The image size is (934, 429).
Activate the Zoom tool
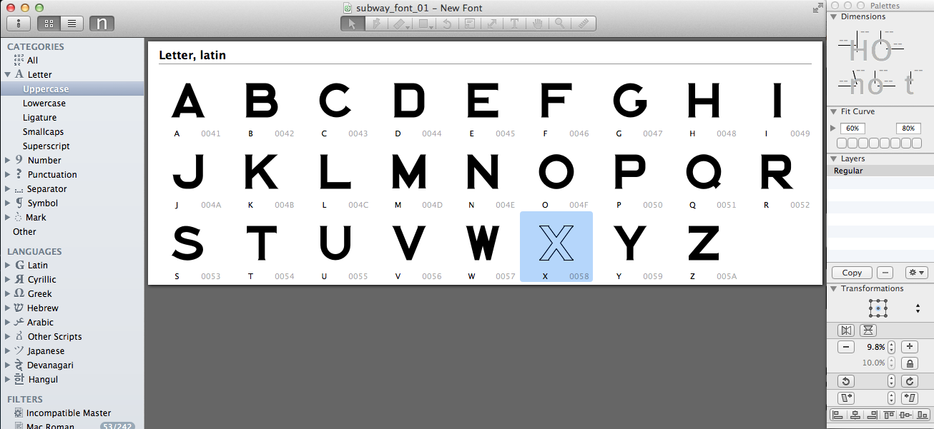(560, 24)
